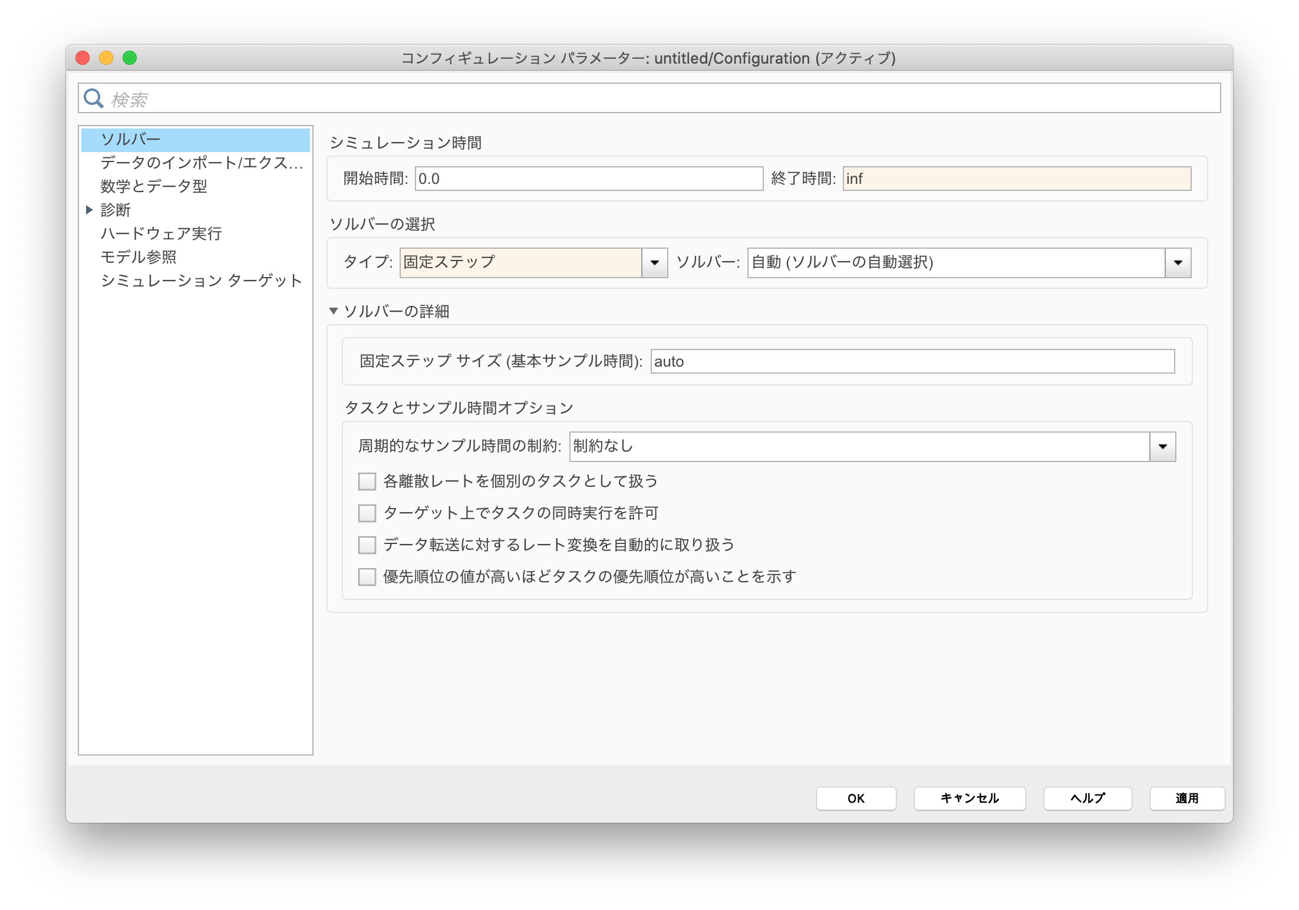Image resolution: width=1299 pixels, height=910 pixels.
Task: Click the green maximize window button
Action: coord(130,58)
